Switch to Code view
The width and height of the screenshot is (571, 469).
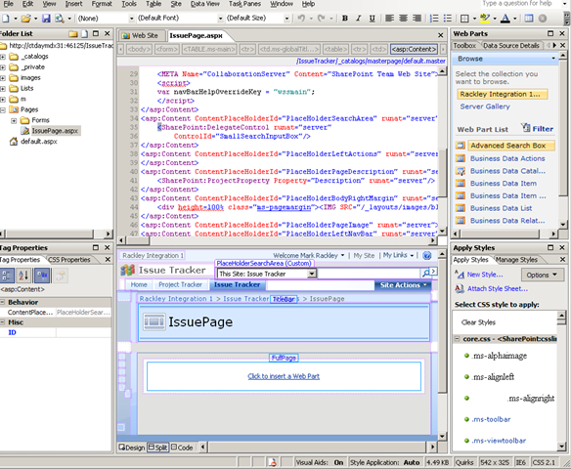(182, 448)
